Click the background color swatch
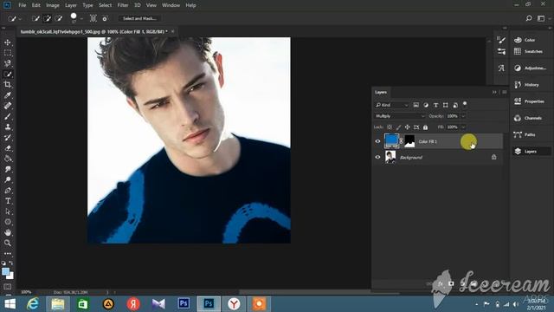 point(10,276)
